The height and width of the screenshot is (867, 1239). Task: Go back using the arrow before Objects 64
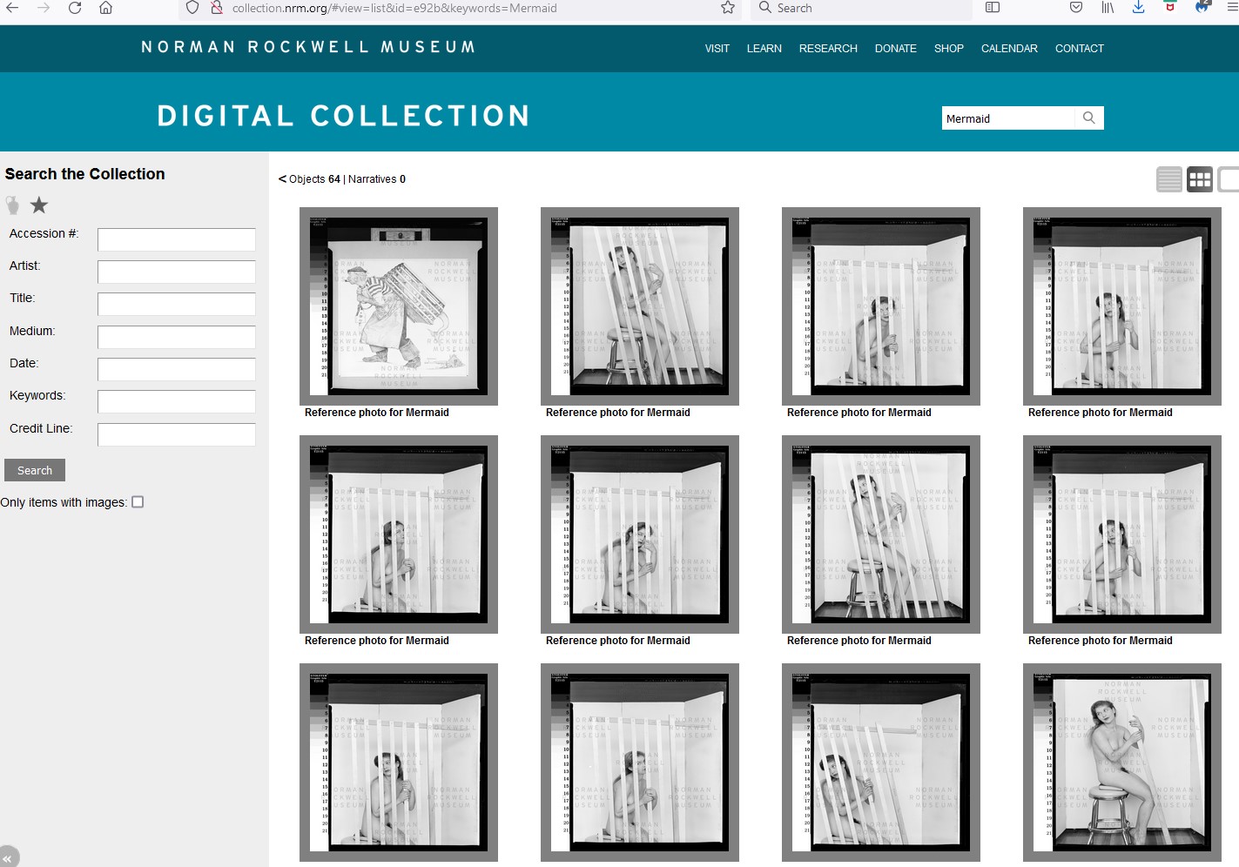click(282, 179)
